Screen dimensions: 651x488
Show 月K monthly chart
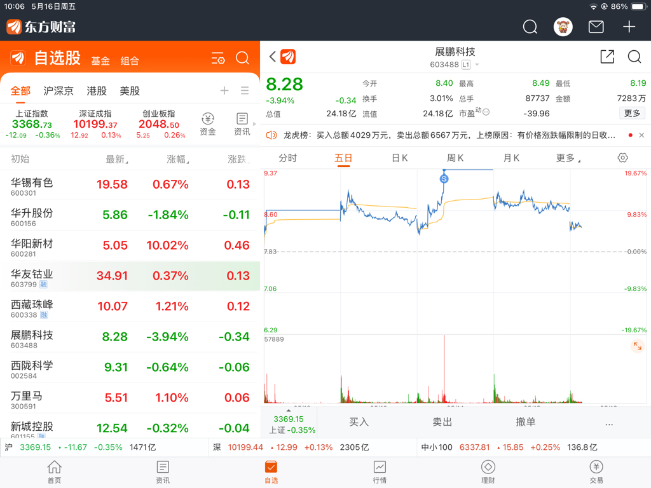511,158
